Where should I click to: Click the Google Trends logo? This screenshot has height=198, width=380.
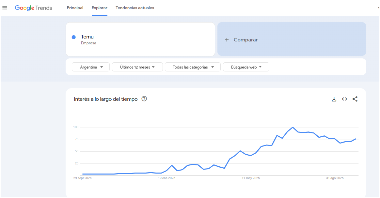pos(33,8)
